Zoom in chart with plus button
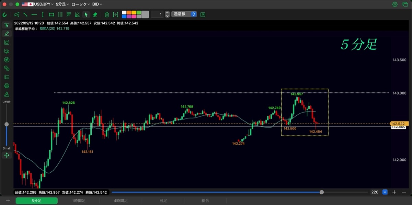Viewport: 412px width, 205px height. click(x=394, y=192)
